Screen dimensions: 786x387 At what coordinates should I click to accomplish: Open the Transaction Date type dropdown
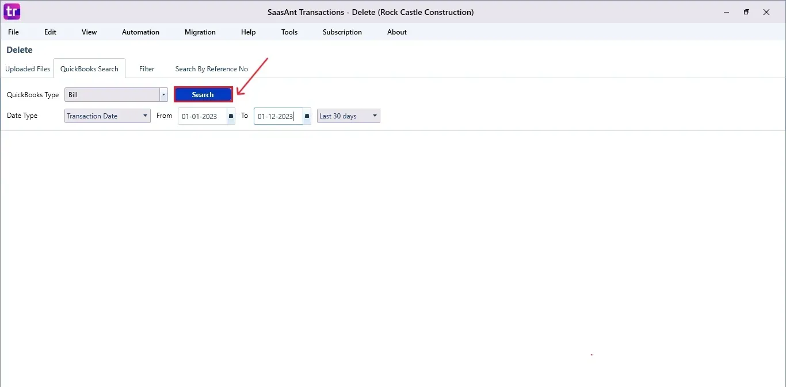145,116
